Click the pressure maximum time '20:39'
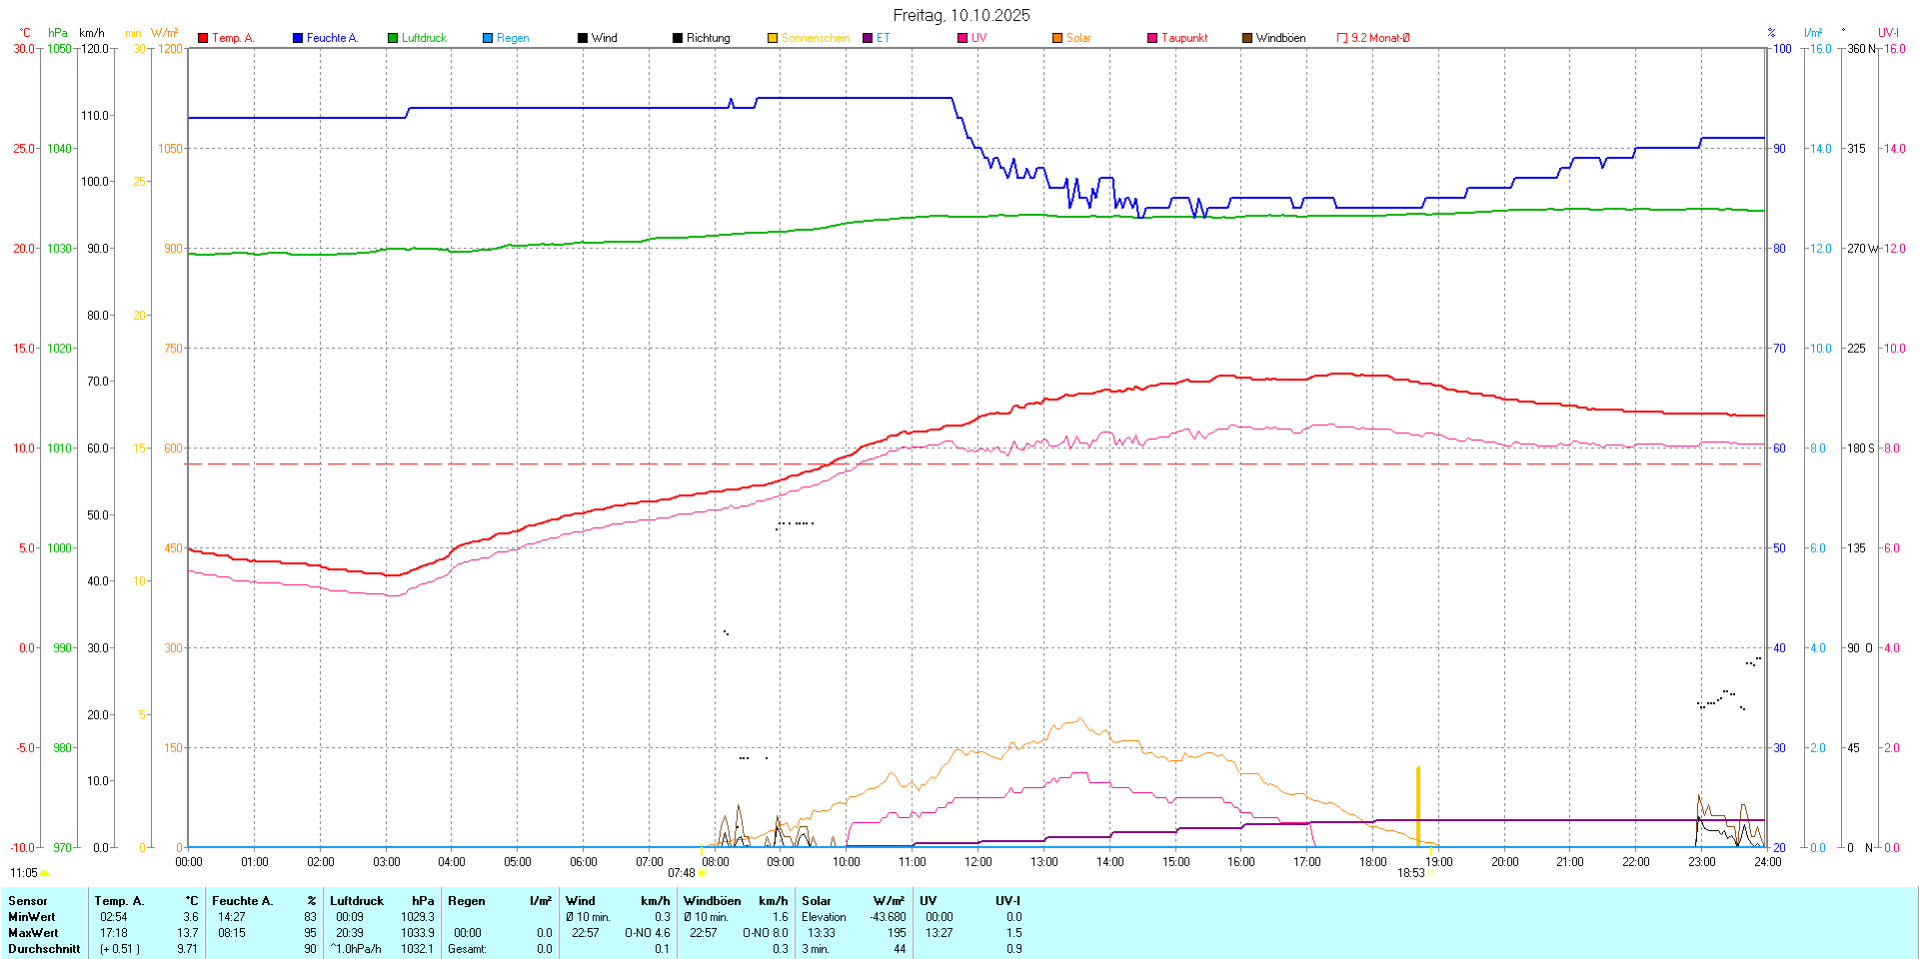 [x=350, y=933]
